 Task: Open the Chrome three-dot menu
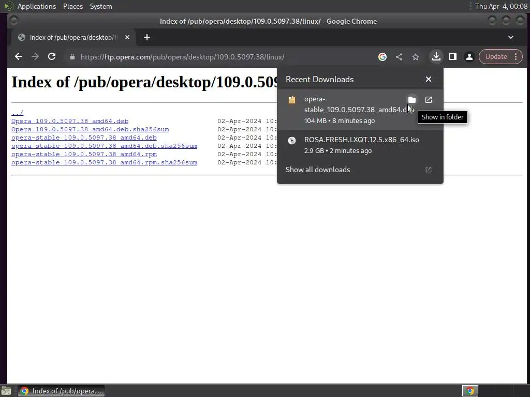click(x=516, y=57)
